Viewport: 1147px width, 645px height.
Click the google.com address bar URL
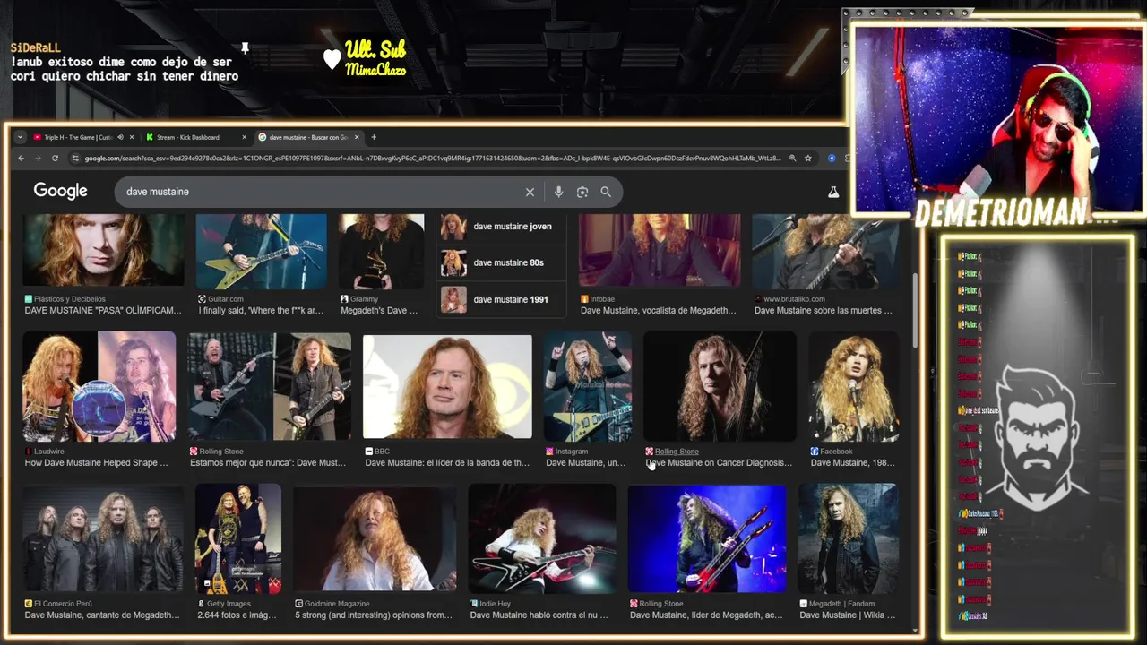[x=432, y=159]
